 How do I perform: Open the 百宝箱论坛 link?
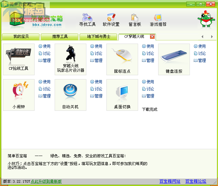tap(196, 181)
